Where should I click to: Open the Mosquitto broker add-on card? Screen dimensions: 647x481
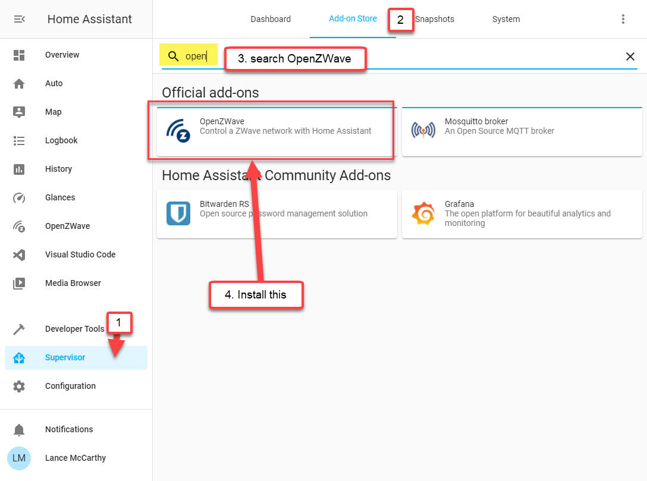[x=522, y=131]
